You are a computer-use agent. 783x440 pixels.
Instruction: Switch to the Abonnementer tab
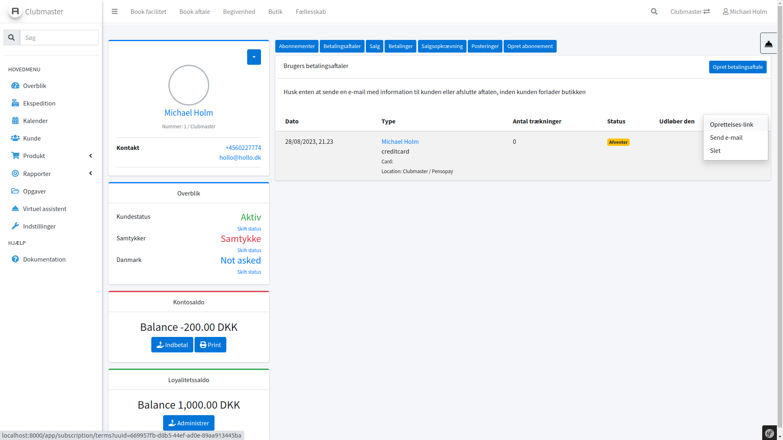(296, 46)
